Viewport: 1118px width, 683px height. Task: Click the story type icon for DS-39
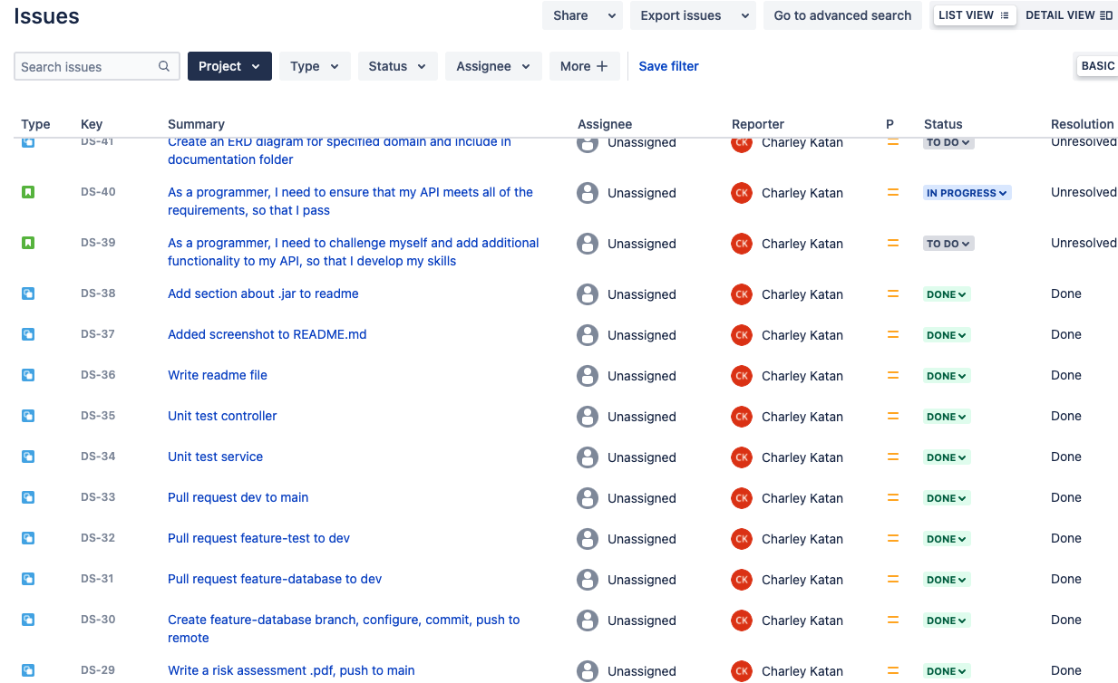point(30,244)
